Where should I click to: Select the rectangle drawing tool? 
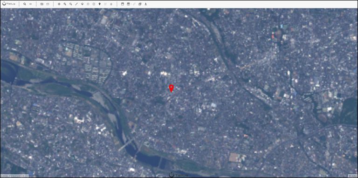(x=94, y=4)
